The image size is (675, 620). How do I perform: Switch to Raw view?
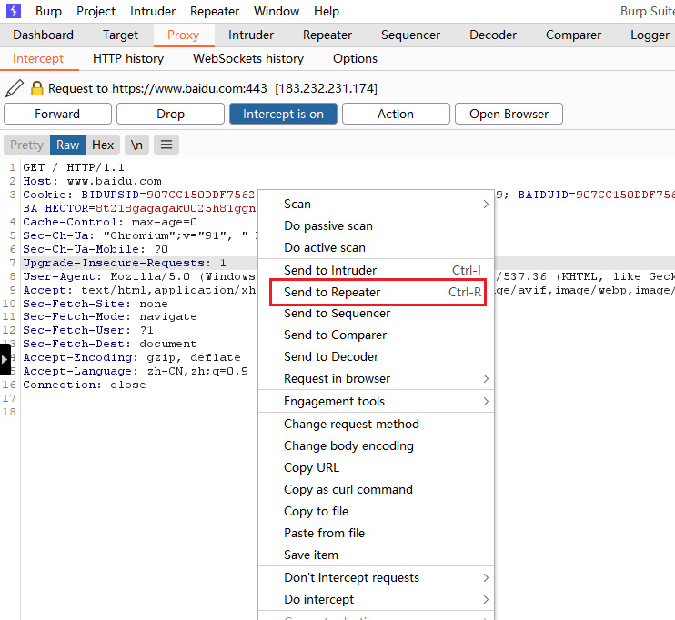click(x=67, y=145)
